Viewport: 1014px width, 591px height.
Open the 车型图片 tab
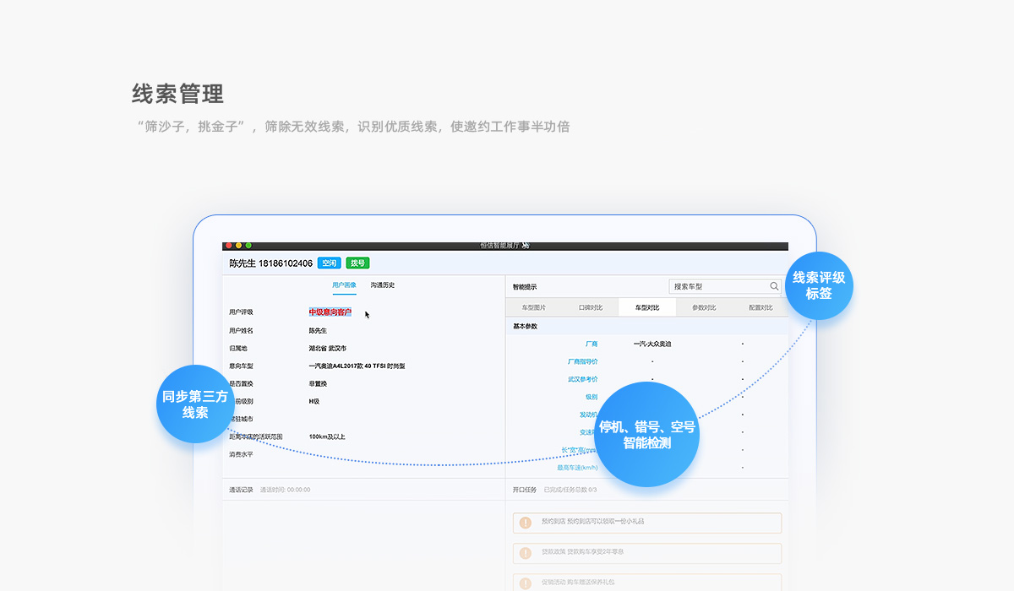[x=534, y=307]
